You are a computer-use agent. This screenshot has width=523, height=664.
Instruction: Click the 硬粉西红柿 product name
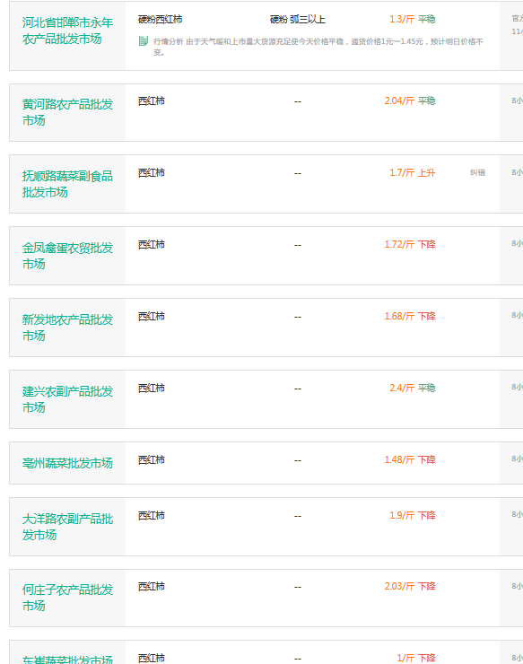[x=160, y=20]
